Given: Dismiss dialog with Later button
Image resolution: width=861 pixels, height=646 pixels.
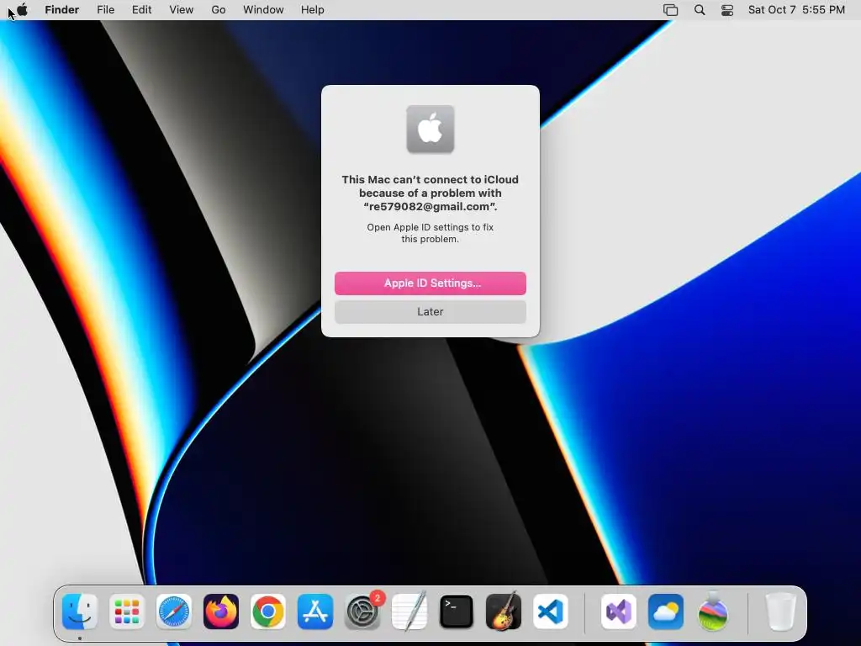Looking at the screenshot, I should (430, 312).
